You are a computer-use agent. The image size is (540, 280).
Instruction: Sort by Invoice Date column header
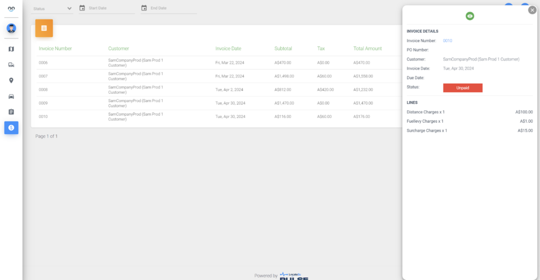(228, 48)
